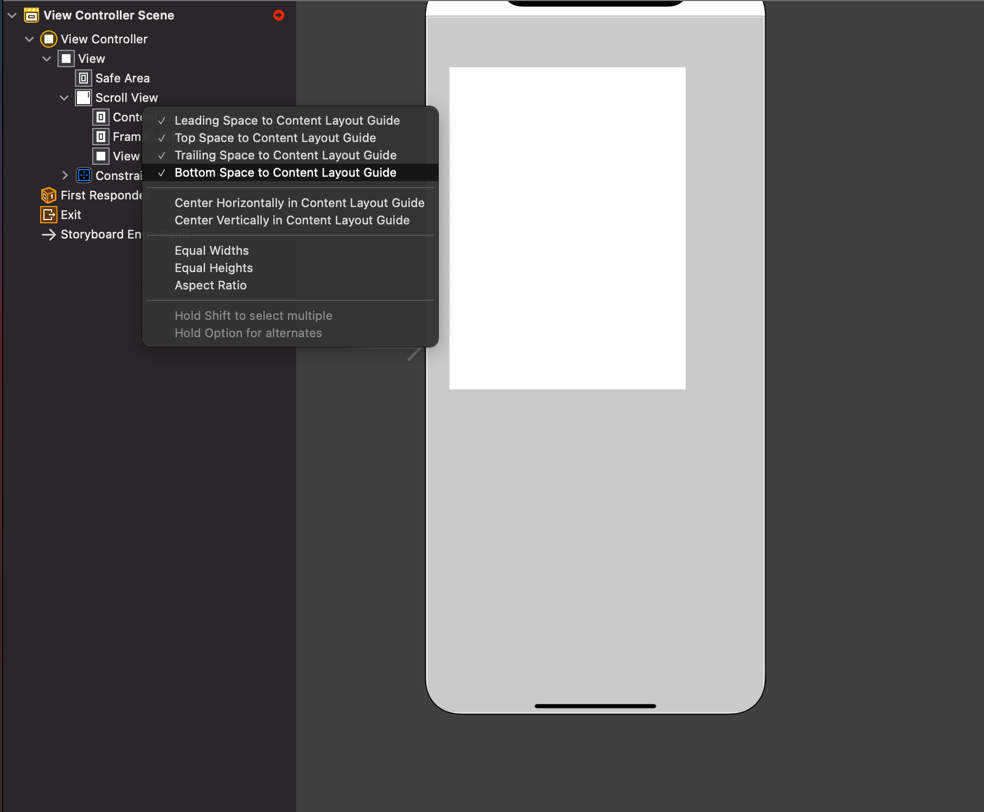The width and height of the screenshot is (984, 812).
Task: Click the root View square icon
Action: tap(66, 59)
